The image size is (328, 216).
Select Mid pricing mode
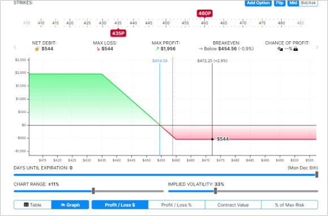[x=294, y=3]
